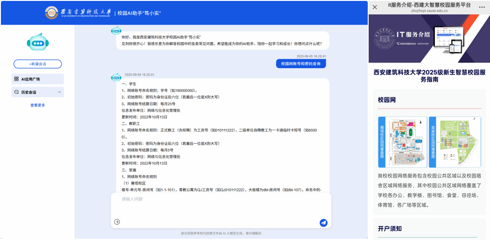Click the 校园网 section heading
The width and height of the screenshot is (490, 241).
pos(387,100)
